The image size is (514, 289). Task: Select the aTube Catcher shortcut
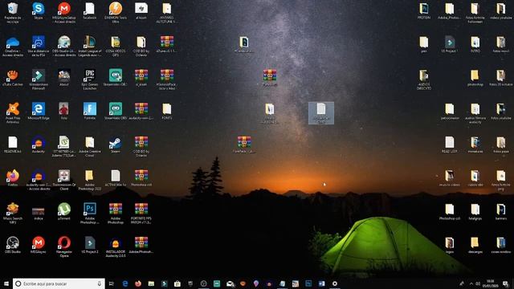(x=13, y=78)
